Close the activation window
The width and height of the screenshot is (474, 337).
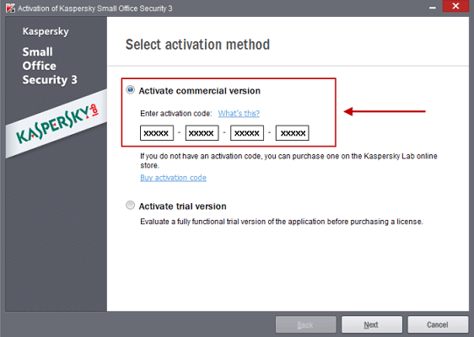pyautogui.click(x=455, y=6)
